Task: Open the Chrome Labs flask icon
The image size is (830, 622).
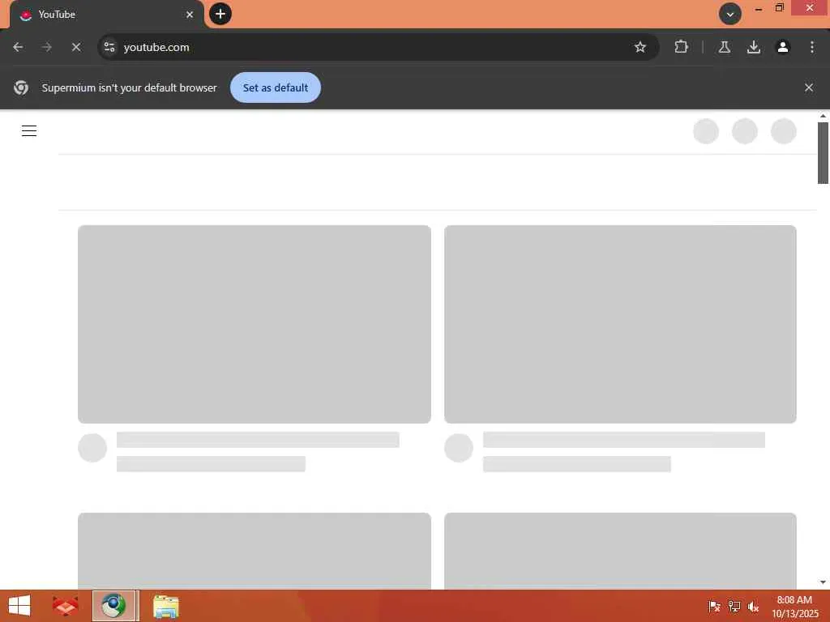Action: pos(724,47)
